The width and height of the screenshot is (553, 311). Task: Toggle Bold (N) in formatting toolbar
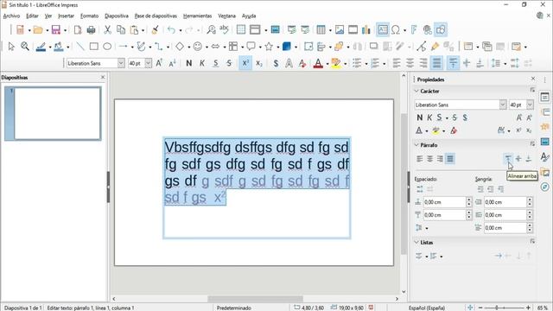tap(189, 63)
